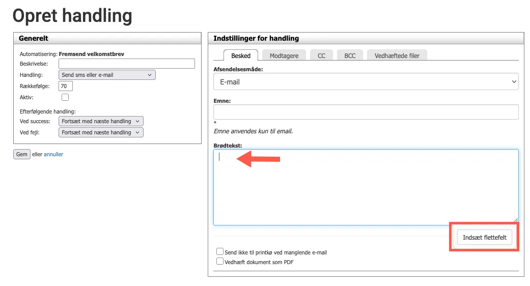Tick Vedhæft dokument som PDF checkbox
This screenshot has height=286, width=530.
coord(220,261)
